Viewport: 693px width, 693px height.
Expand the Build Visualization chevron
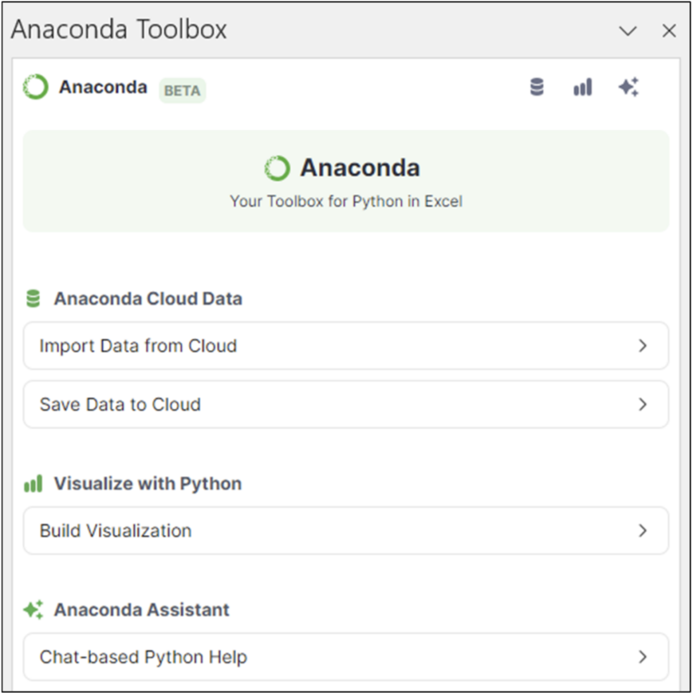pyautogui.click(x=642, y=531)
